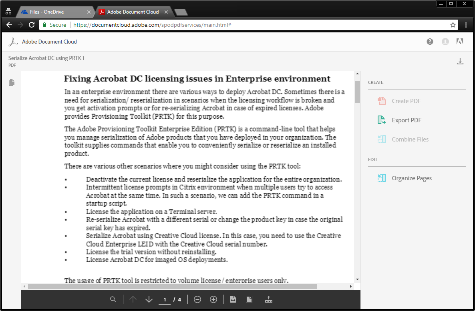Maximize the Chrome window
This screenshot has width=475, height=311.
[x=451, y=4]
